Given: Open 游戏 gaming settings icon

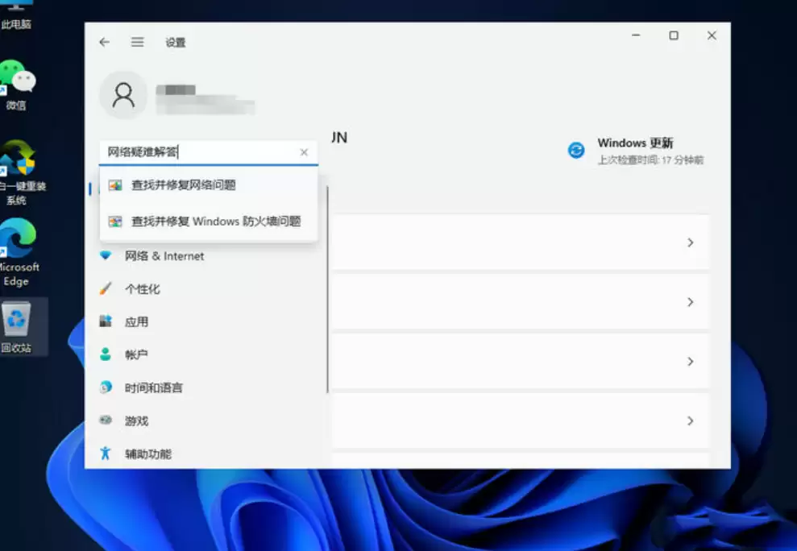Looking at the screenshot, I should (106, 420).
